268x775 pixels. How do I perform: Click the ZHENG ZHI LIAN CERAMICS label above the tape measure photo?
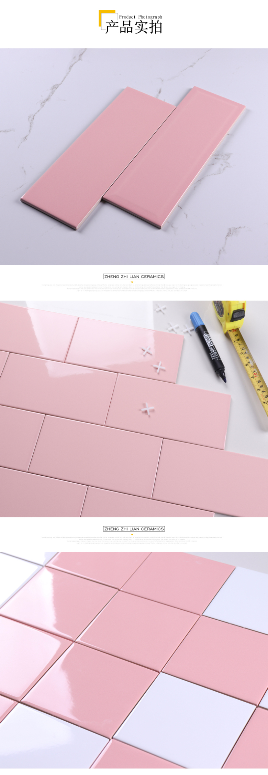(134, 276)
